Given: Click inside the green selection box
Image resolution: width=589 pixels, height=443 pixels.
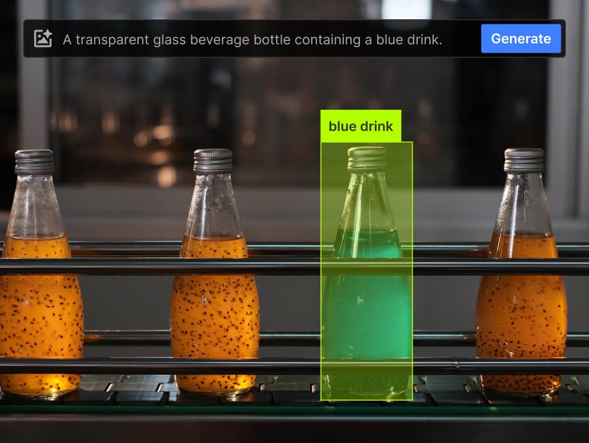Looking at the screenshot, I should click(366, 302).
